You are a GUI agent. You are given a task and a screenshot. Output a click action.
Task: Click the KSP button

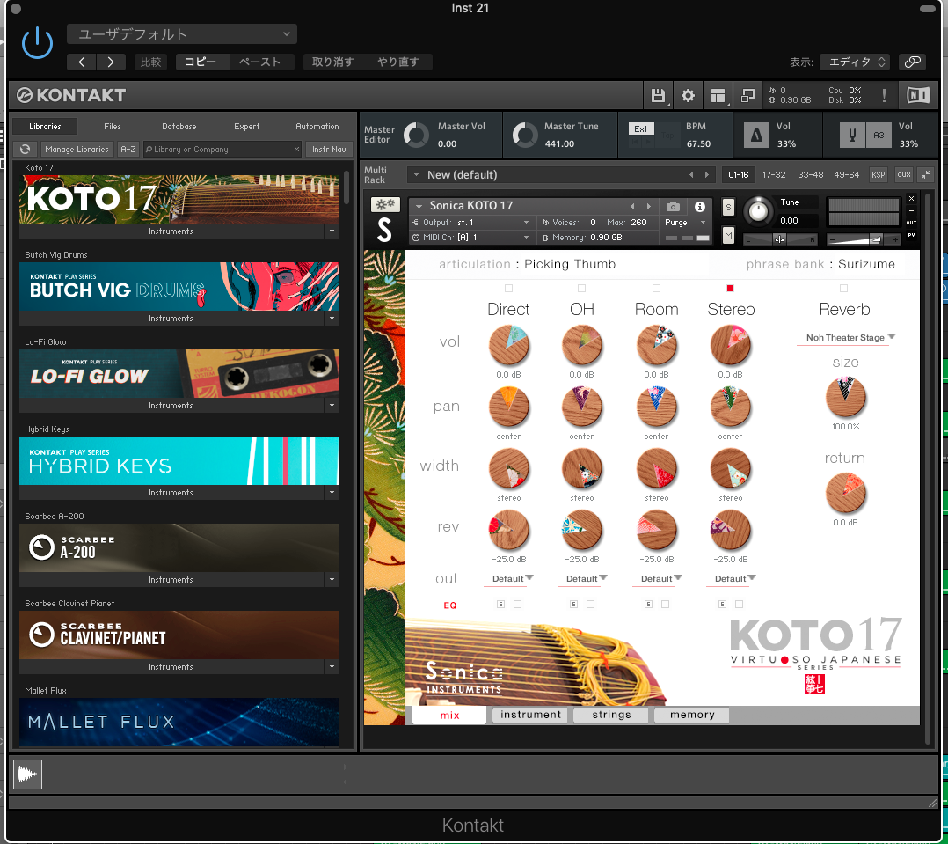point(878,175)
